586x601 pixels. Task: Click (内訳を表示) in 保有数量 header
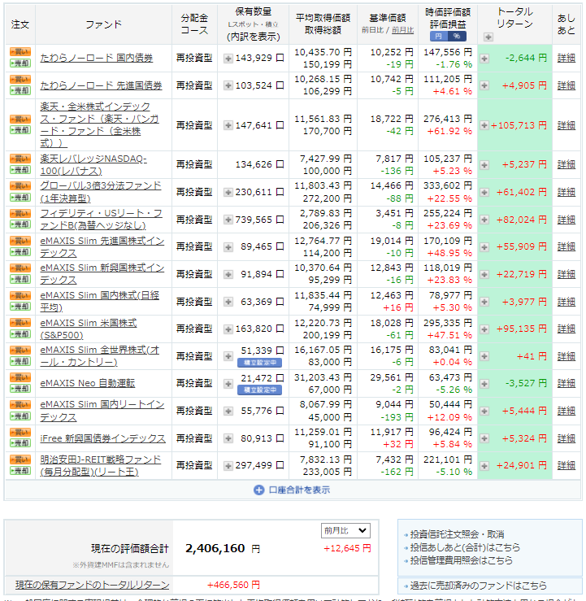pyautogui.click(x=253, y=37)
